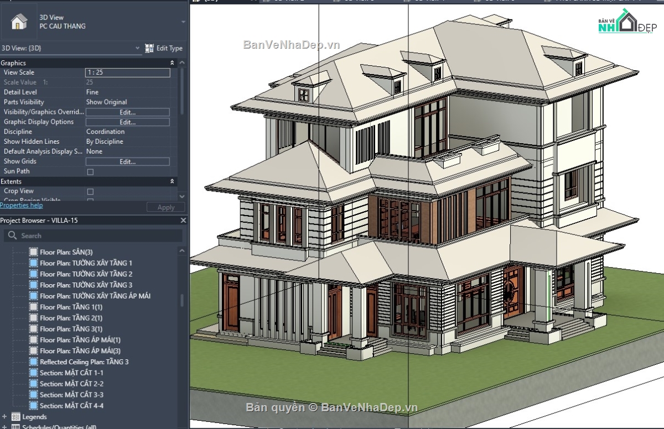The height and width of the screenshot is (429, 664).
Task: Select the Floor Plan: SÂN(3) icon
Action: coord(34,252)
